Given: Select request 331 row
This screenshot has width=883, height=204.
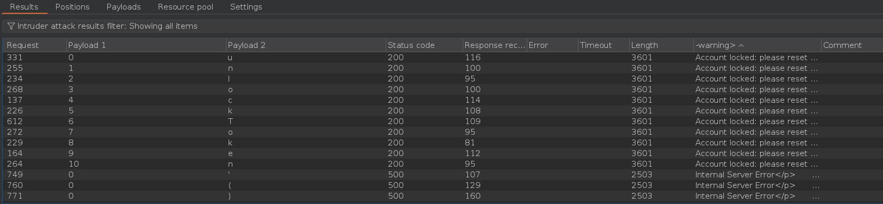Looking at the screenshot, I should tap(442, 58).
